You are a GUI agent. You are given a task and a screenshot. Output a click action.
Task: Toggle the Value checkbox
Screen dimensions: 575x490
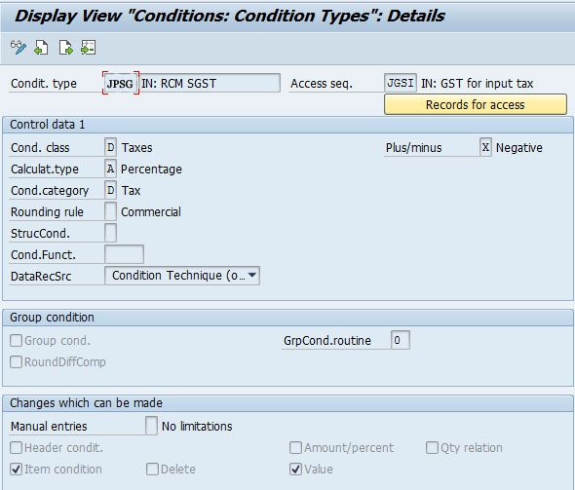pos(296,470)
